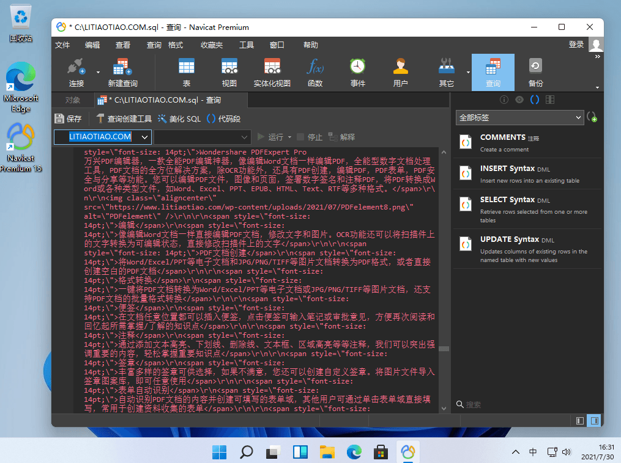
Task: Select the LITIAOTIAO.COM.sql query tab
Action: coord(171,100)
